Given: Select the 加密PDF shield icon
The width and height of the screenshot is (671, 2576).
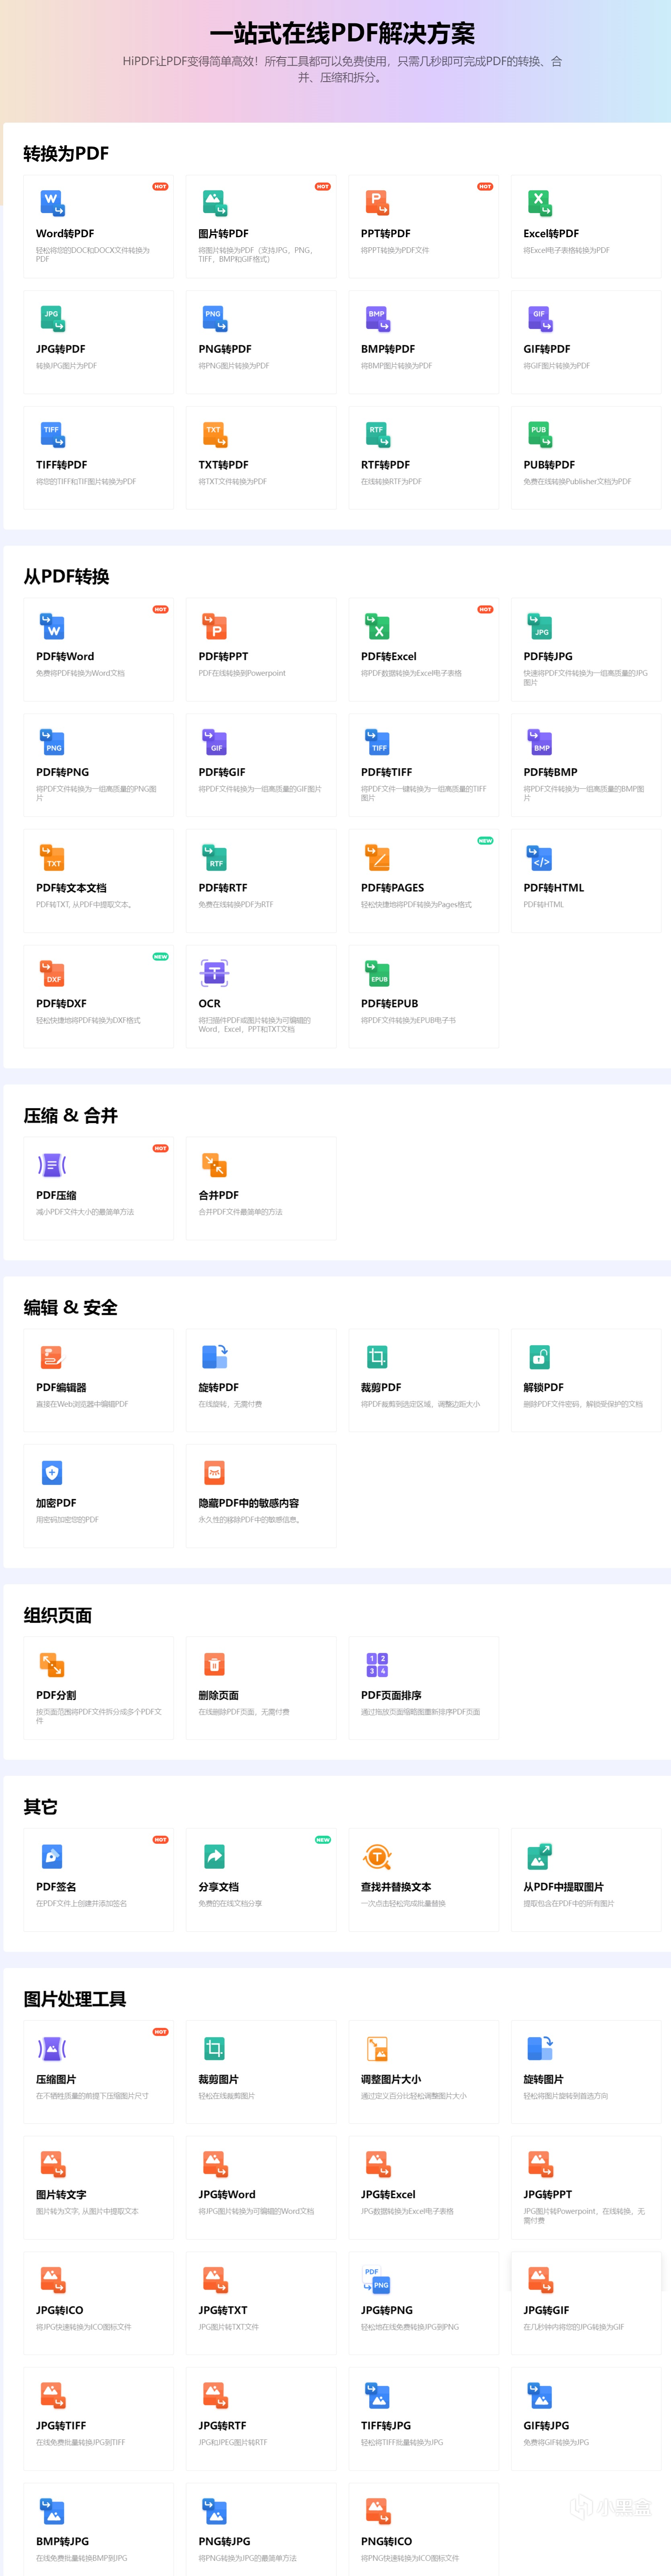Looking at the screenshot, I should 52,1473.
